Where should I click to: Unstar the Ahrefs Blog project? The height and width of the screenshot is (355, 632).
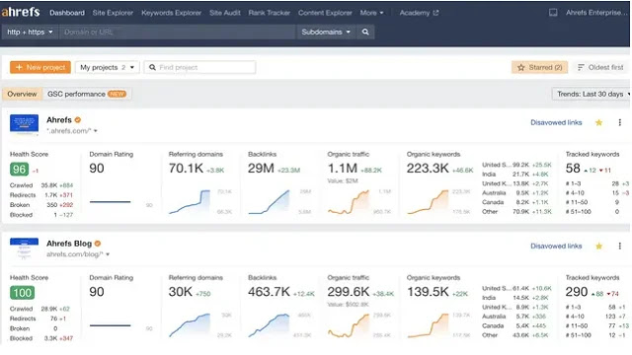[x=599, y=246]
